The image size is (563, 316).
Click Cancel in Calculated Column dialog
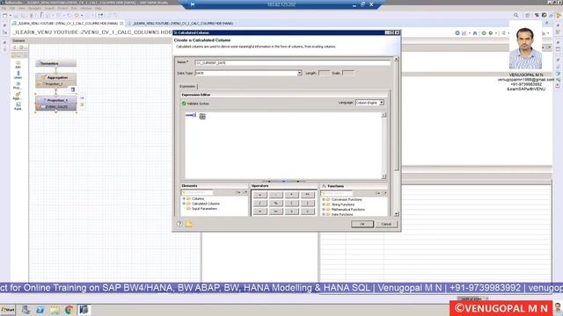tap(386, 224)
